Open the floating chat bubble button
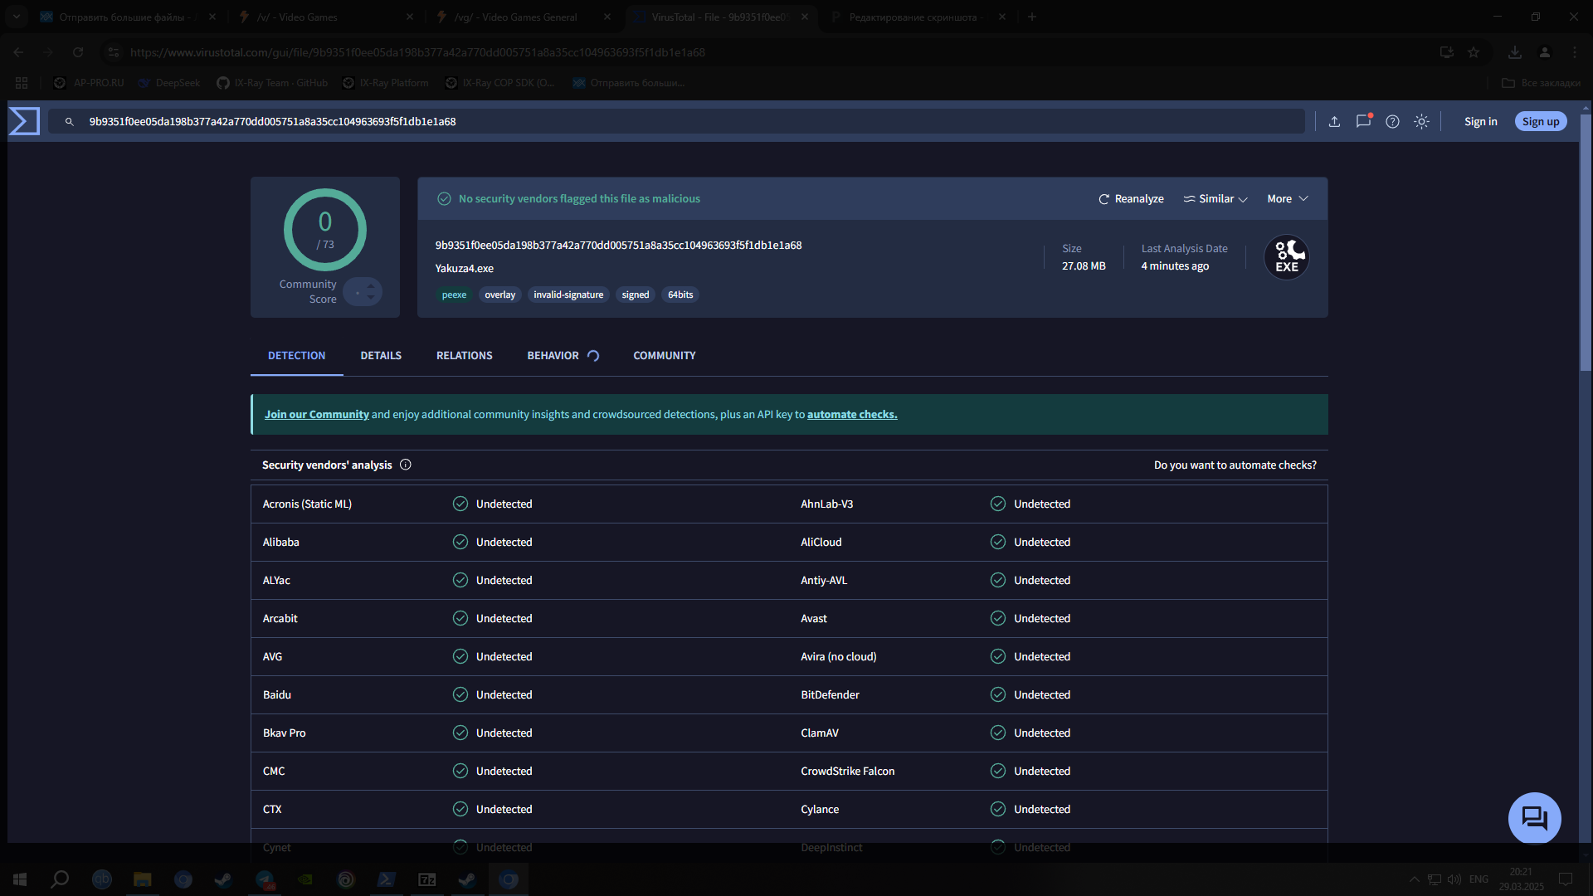 [1534, 818]
